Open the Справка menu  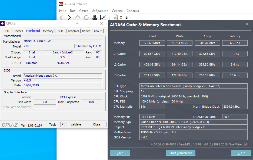[133, 11]
